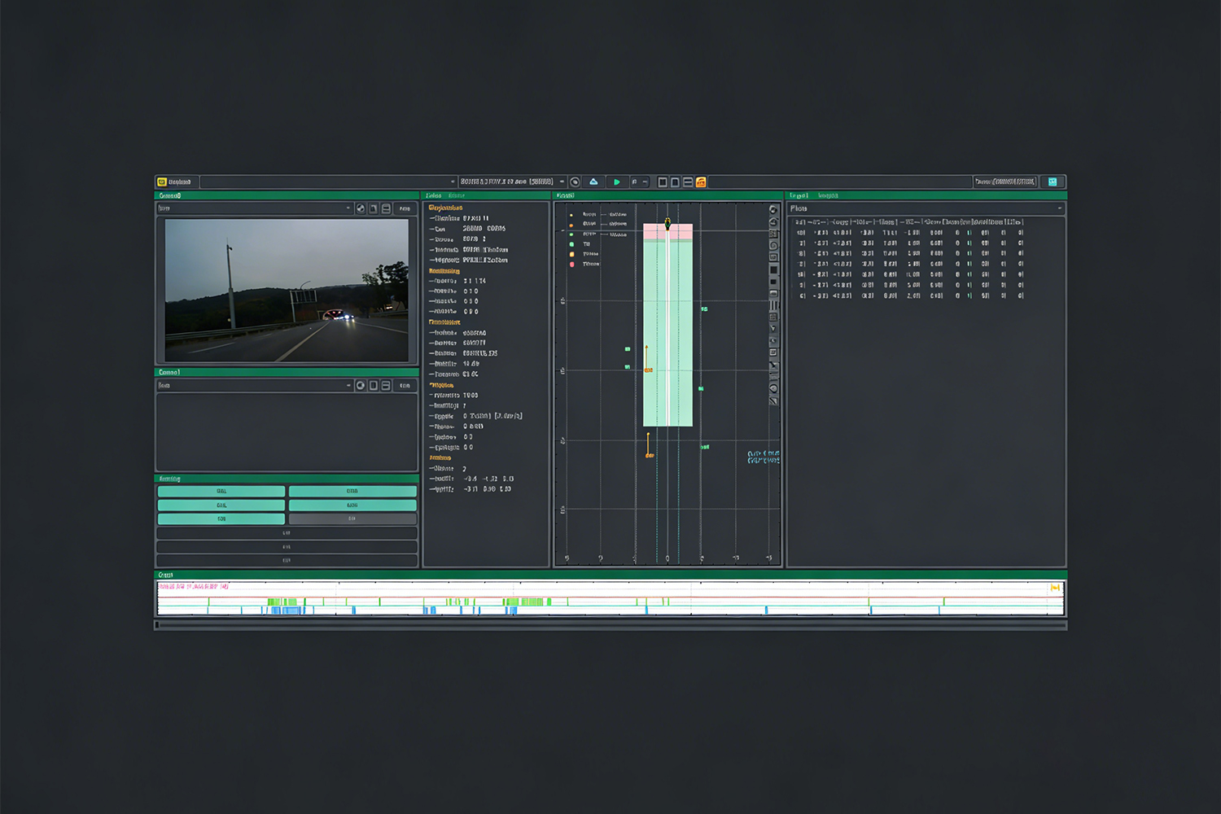The image size is (1221, 814).
Task: Click the cyan icon at top-right corner
Action: [1053, 182]
